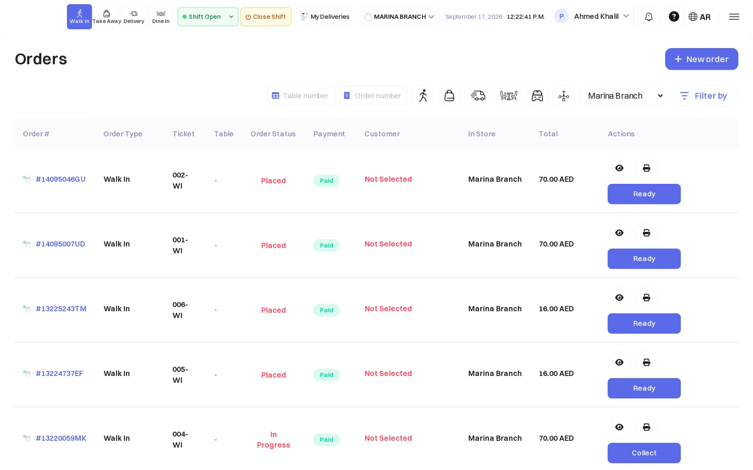Filter orders by walk-in icon

click(x=423, y=96)
